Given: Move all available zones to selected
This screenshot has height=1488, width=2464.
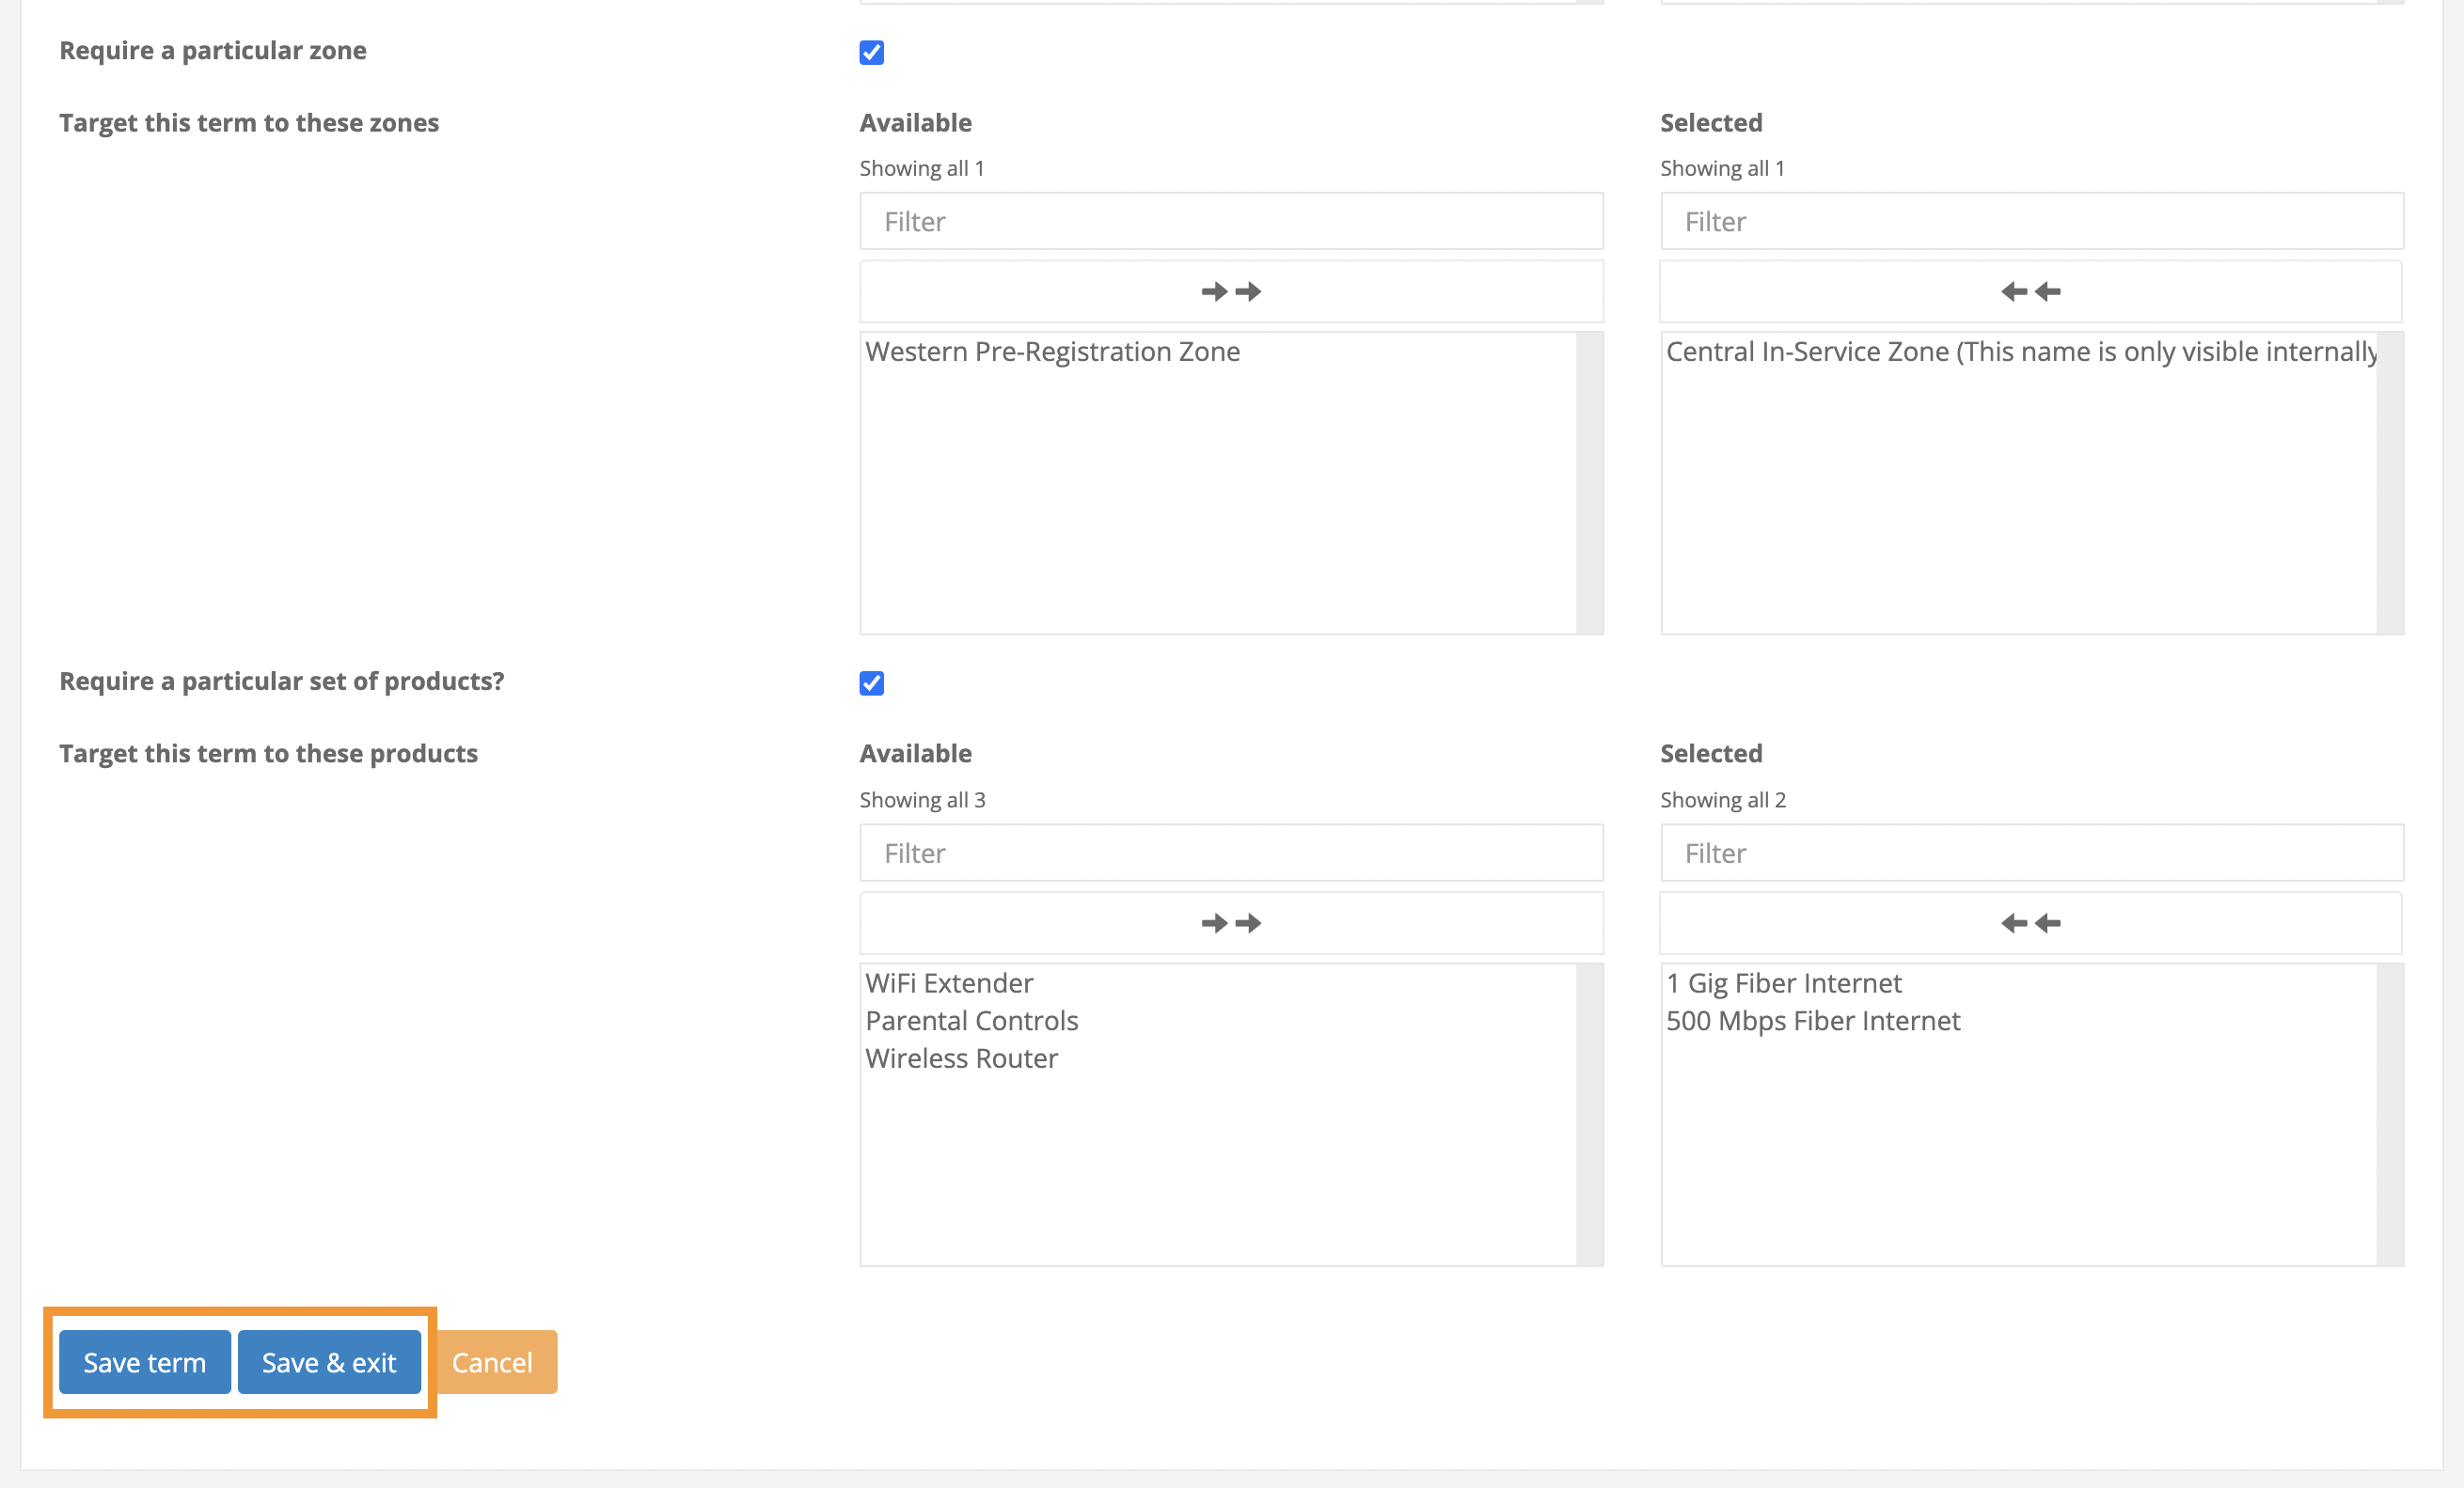Looking at the screenshot, I should (x=1231, y=290).
